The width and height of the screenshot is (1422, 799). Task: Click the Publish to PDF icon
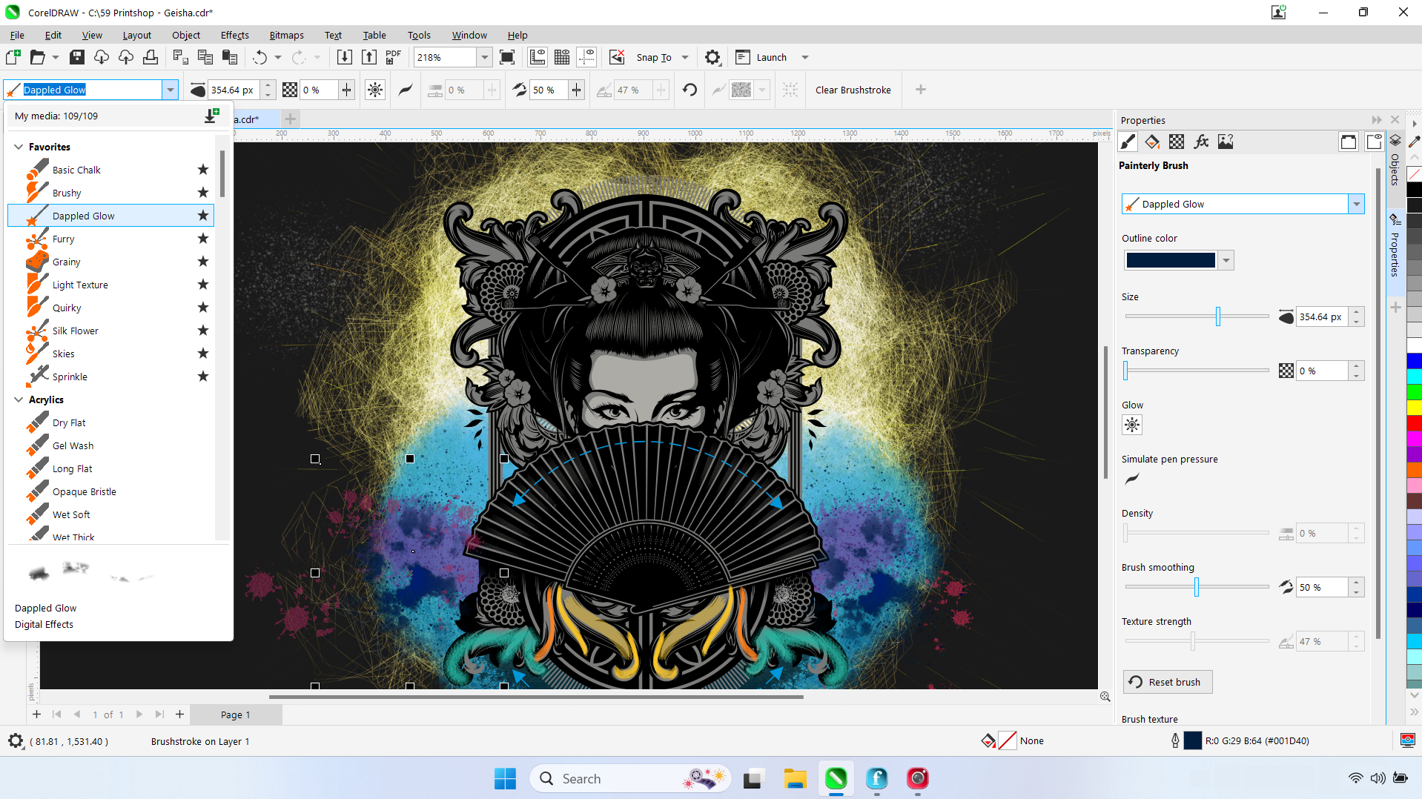click(393, 57)
